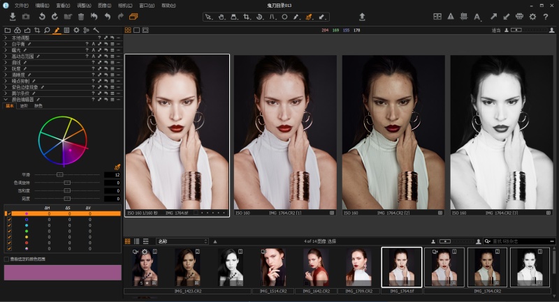Uncheck the red color range checkbox
This screenshot has height=302, width=559.
coord(9,243)
